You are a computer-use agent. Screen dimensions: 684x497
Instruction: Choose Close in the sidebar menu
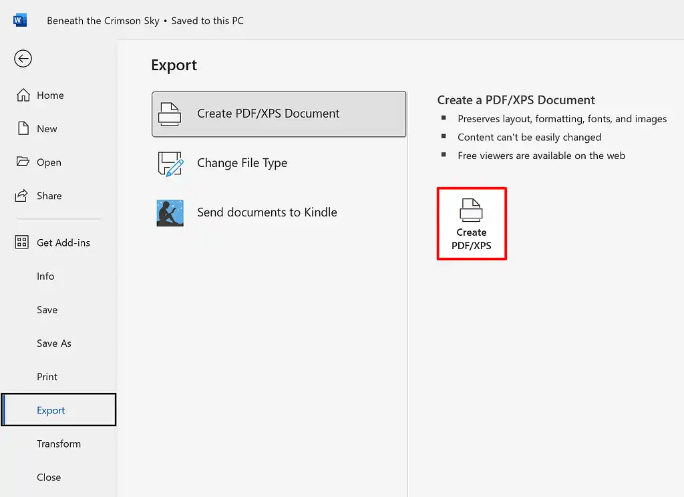pos(48,477)
